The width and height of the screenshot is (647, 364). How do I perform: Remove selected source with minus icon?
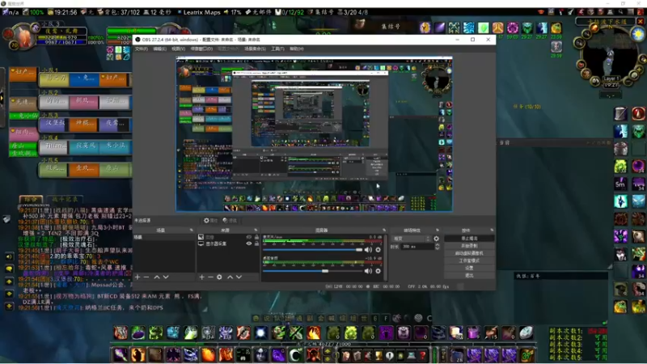(x=210, y=277)
